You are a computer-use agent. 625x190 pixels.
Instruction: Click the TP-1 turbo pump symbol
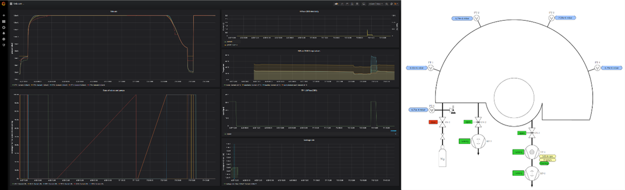coord(532,152)
